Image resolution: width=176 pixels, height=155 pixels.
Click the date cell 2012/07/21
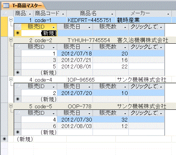point(75,60)
